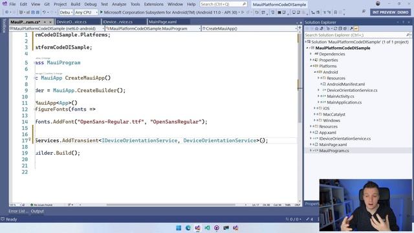Click Collapse All icon in Solution Explorer toolbar
This screenshot has height=233, width=414.
(340, 28)
